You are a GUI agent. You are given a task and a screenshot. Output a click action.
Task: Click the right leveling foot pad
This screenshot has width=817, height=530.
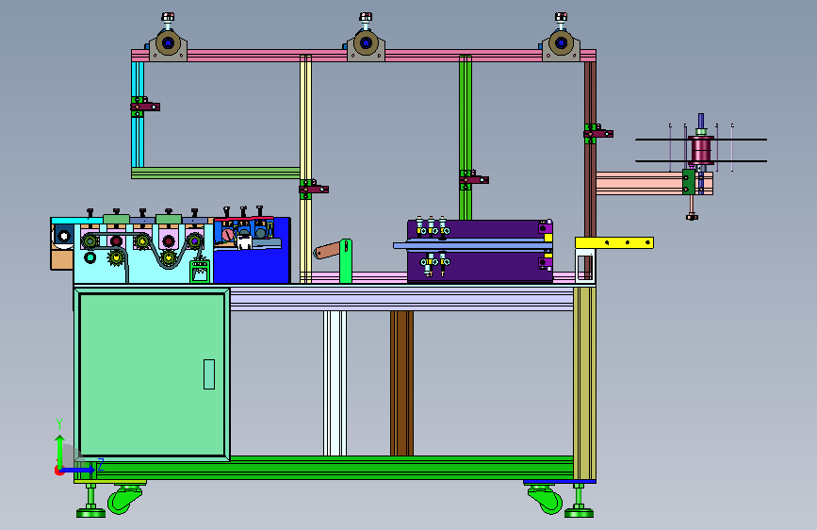(579, 513)
